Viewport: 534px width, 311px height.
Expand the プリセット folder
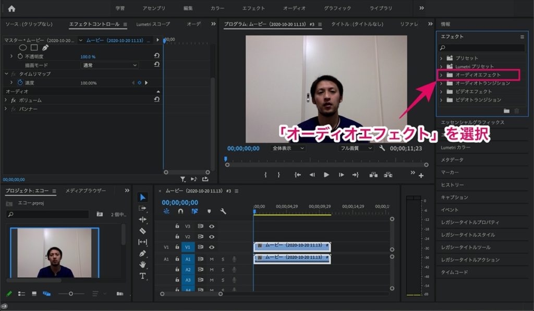pos(441,58)
